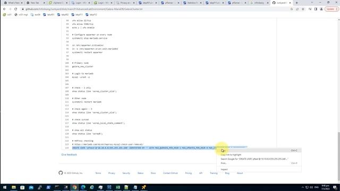The width and height of the screenshot is (340, 191).
Task: Click the Give feedback link
Action: coord(69,154)
